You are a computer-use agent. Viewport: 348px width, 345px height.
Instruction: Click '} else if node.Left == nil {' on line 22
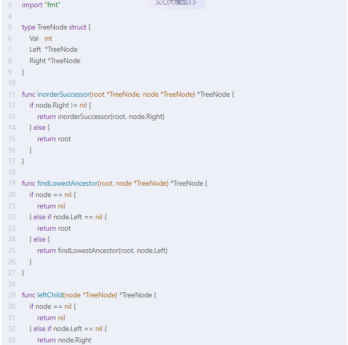[x=68, y=217]
